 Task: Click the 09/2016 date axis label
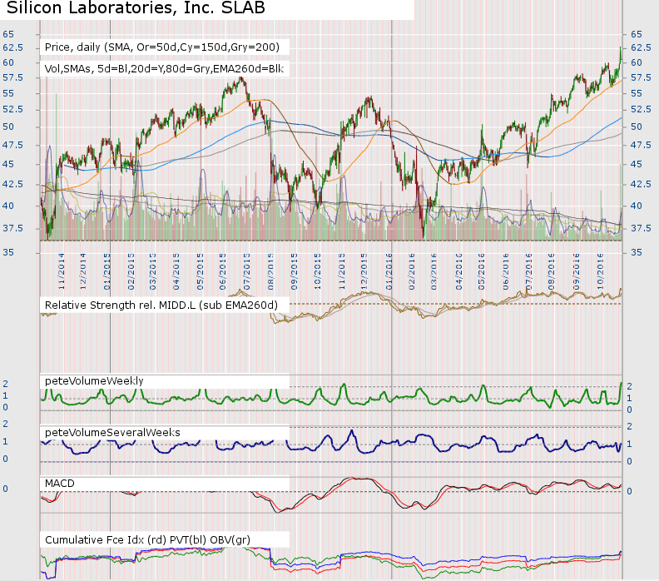[576, 271]
